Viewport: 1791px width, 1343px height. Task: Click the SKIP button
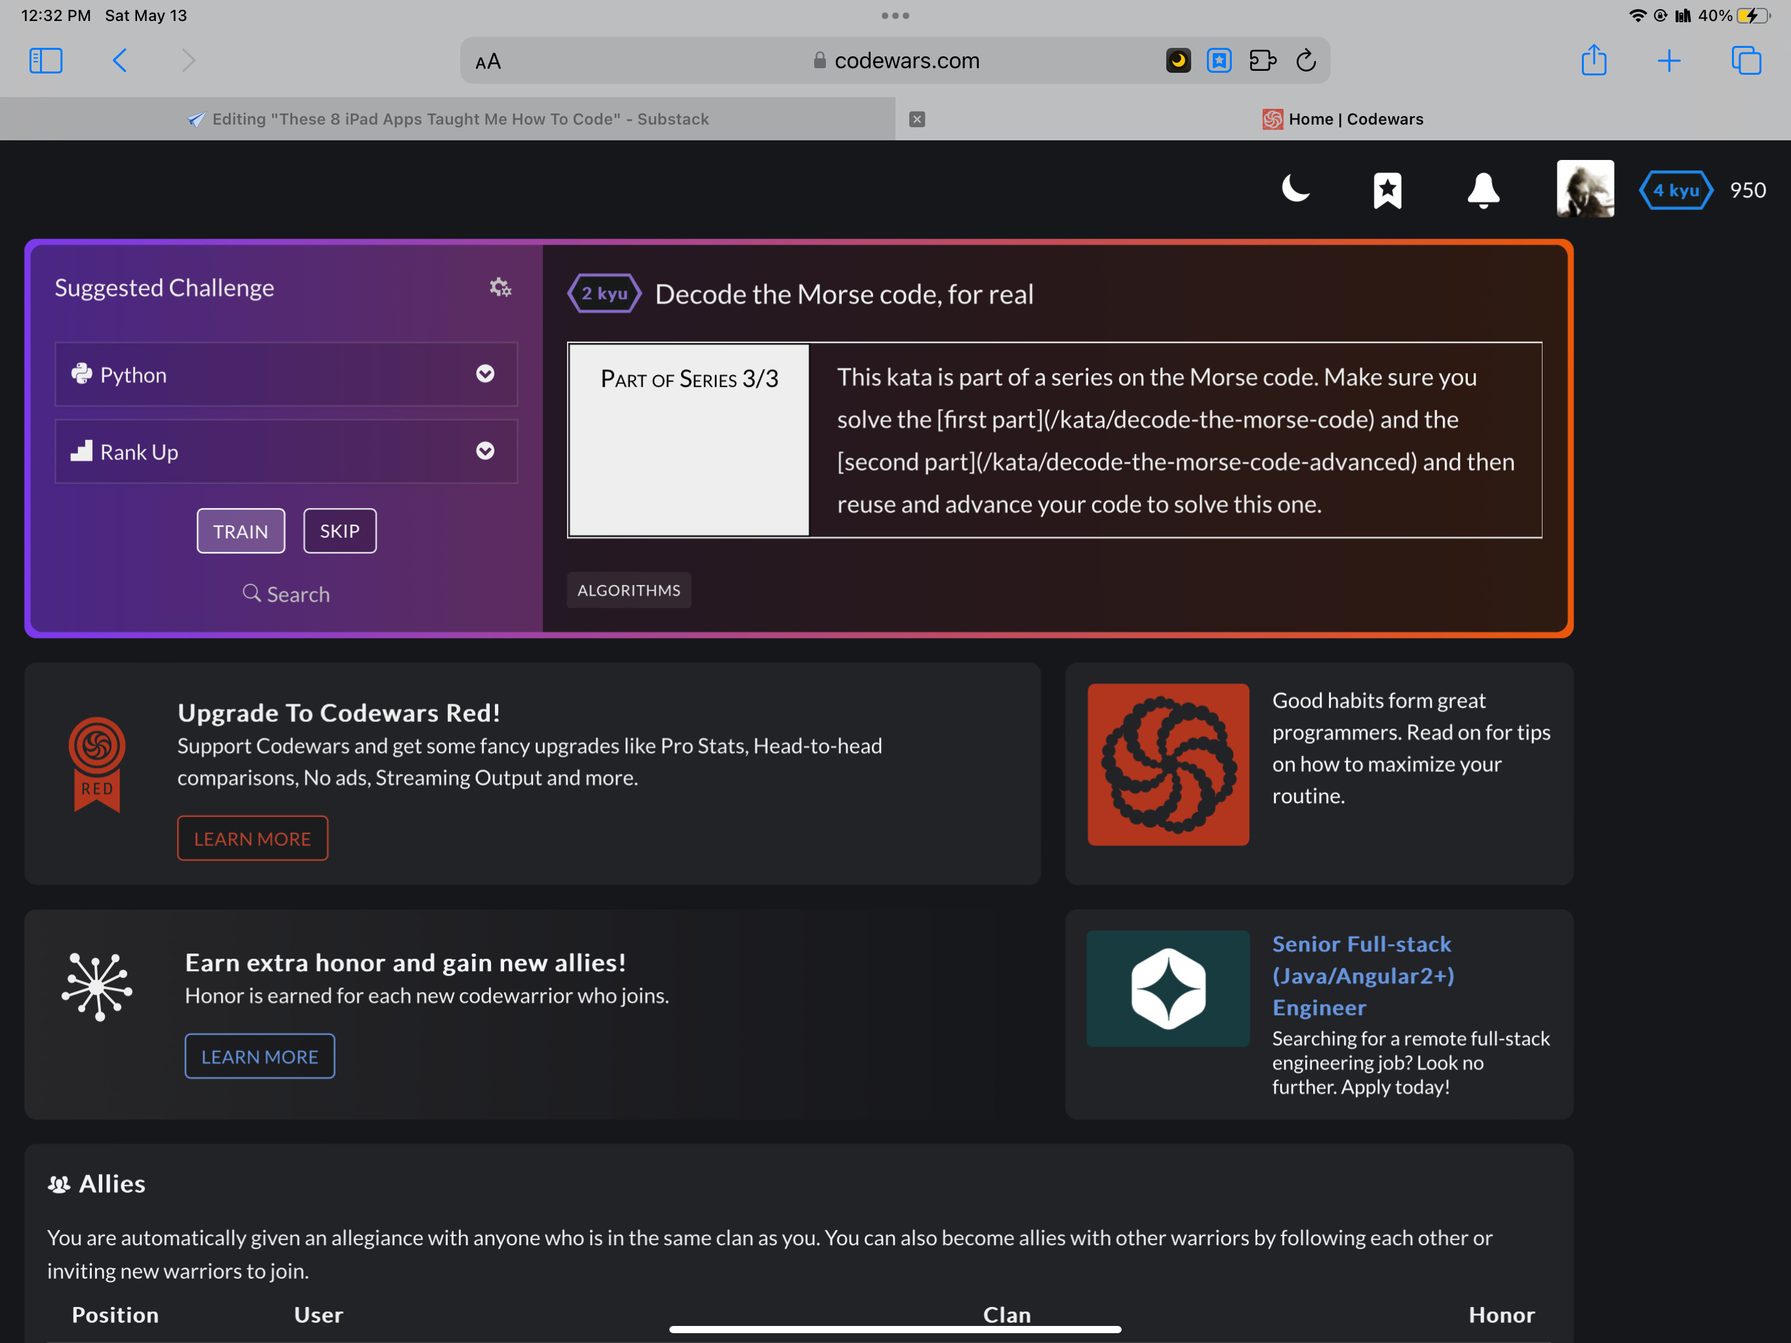339,531
